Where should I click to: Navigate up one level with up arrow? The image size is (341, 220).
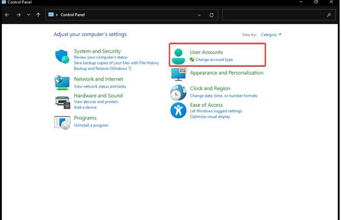click(38, 15)
